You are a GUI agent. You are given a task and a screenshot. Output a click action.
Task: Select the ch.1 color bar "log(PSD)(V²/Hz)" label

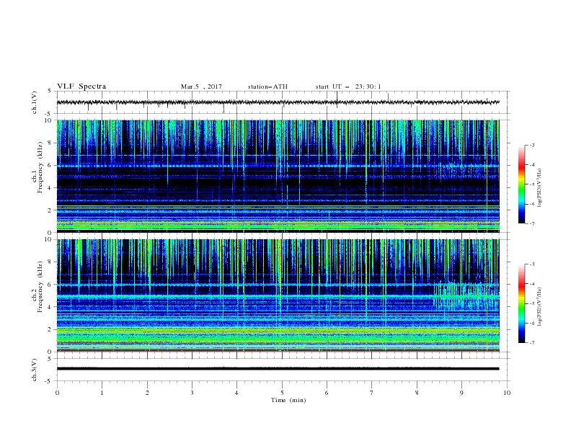[x=540, y=188]
